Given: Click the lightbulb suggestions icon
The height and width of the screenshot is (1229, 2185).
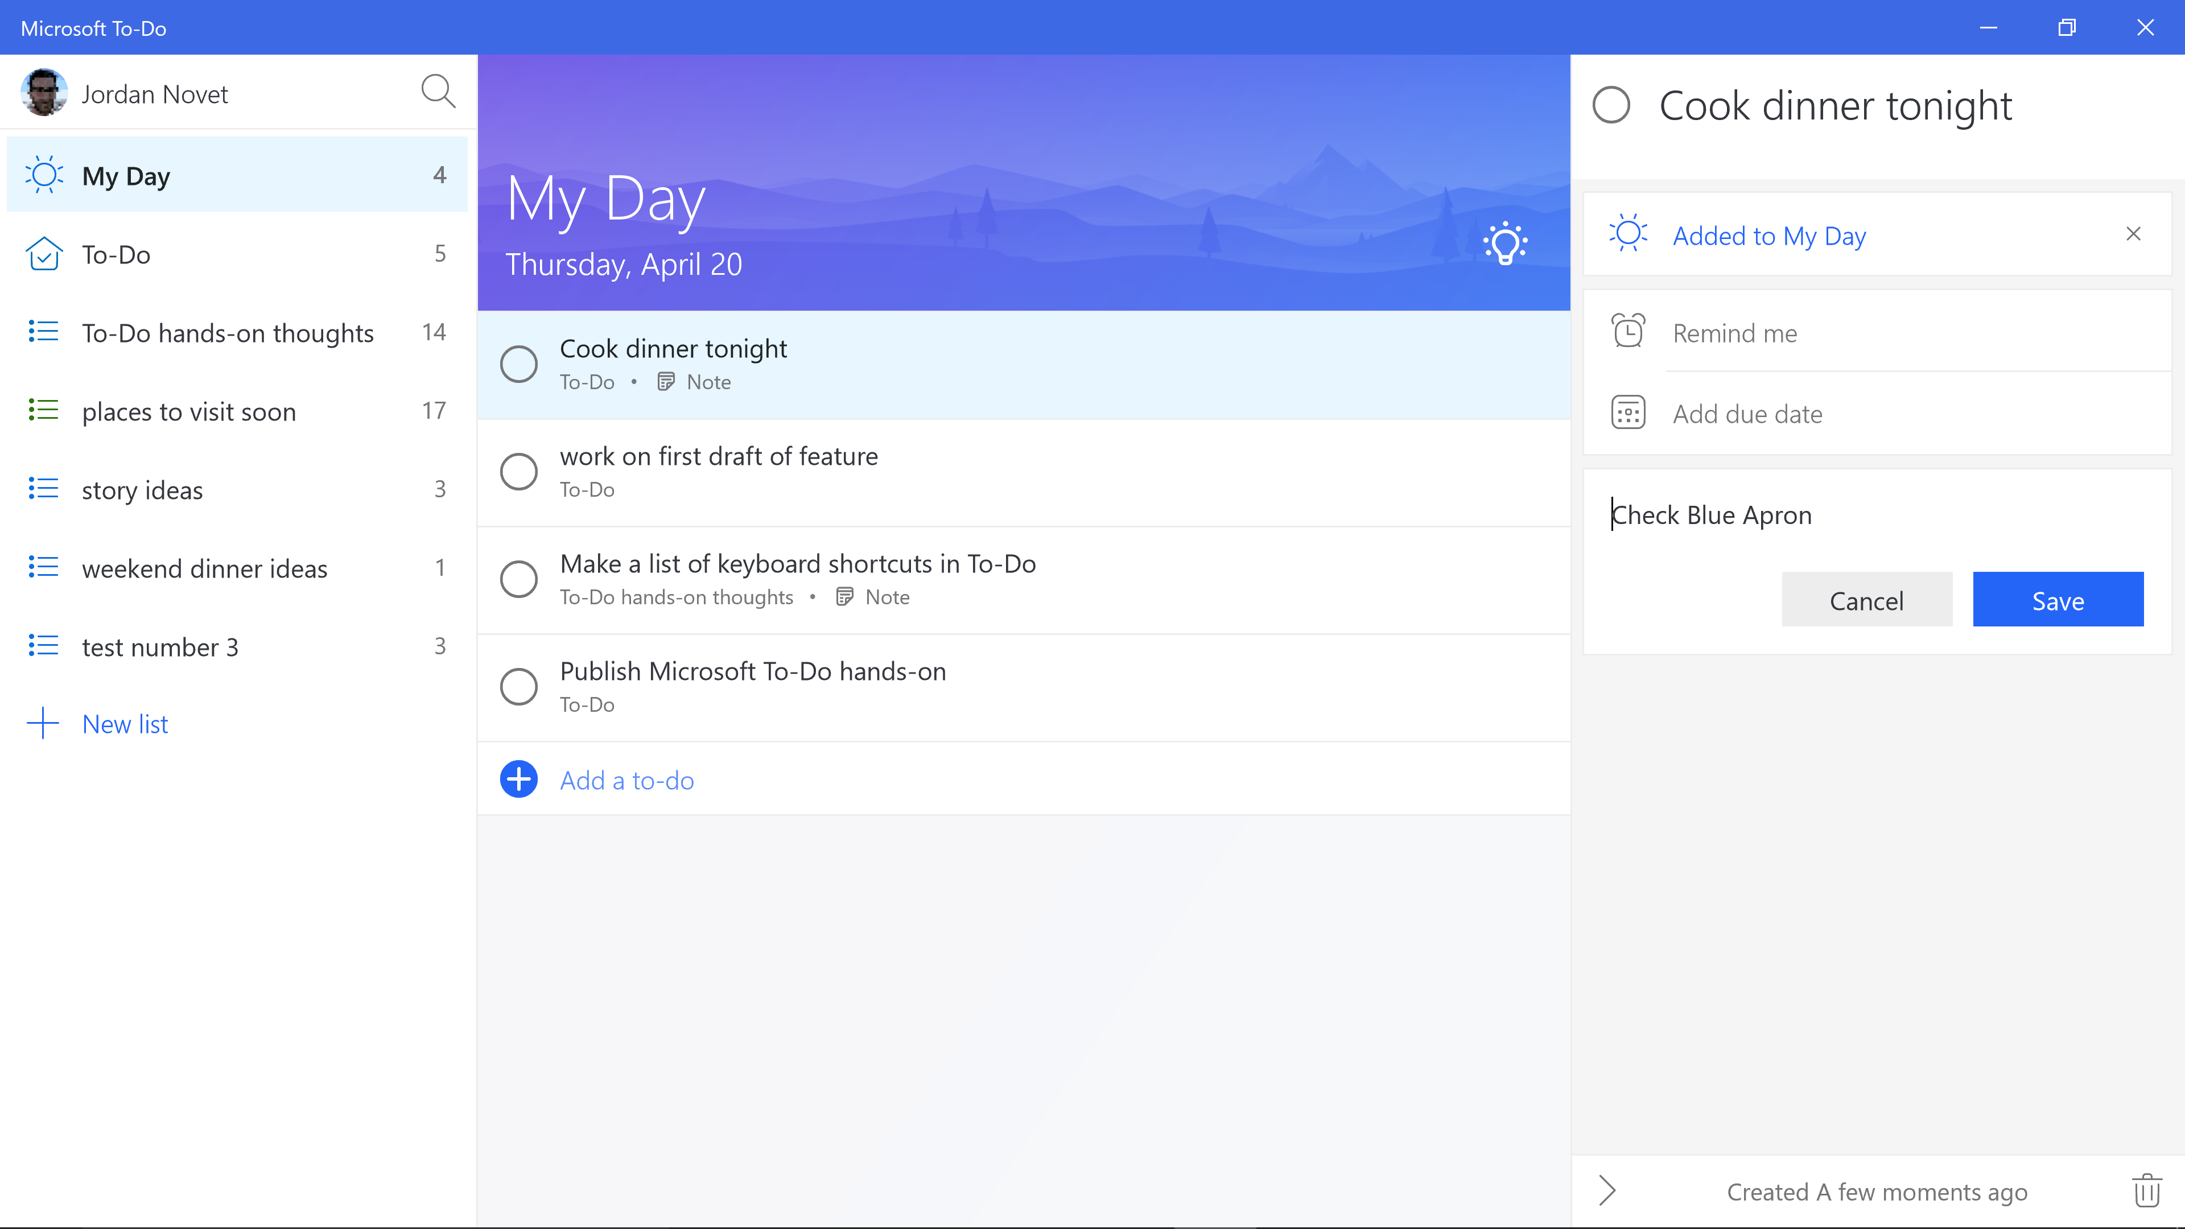Looking at the screenshot, I should click(x=1506, y=244).
